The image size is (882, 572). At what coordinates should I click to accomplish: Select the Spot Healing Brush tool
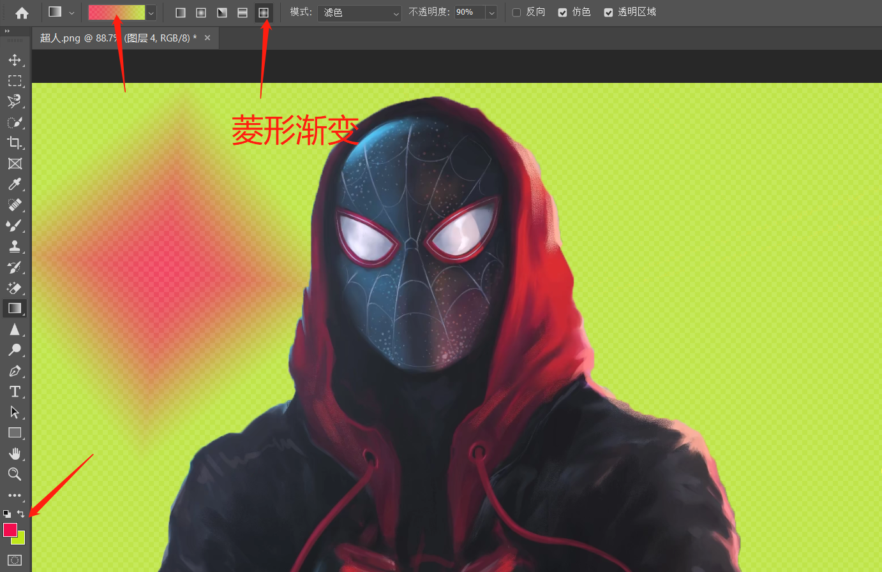15,205
